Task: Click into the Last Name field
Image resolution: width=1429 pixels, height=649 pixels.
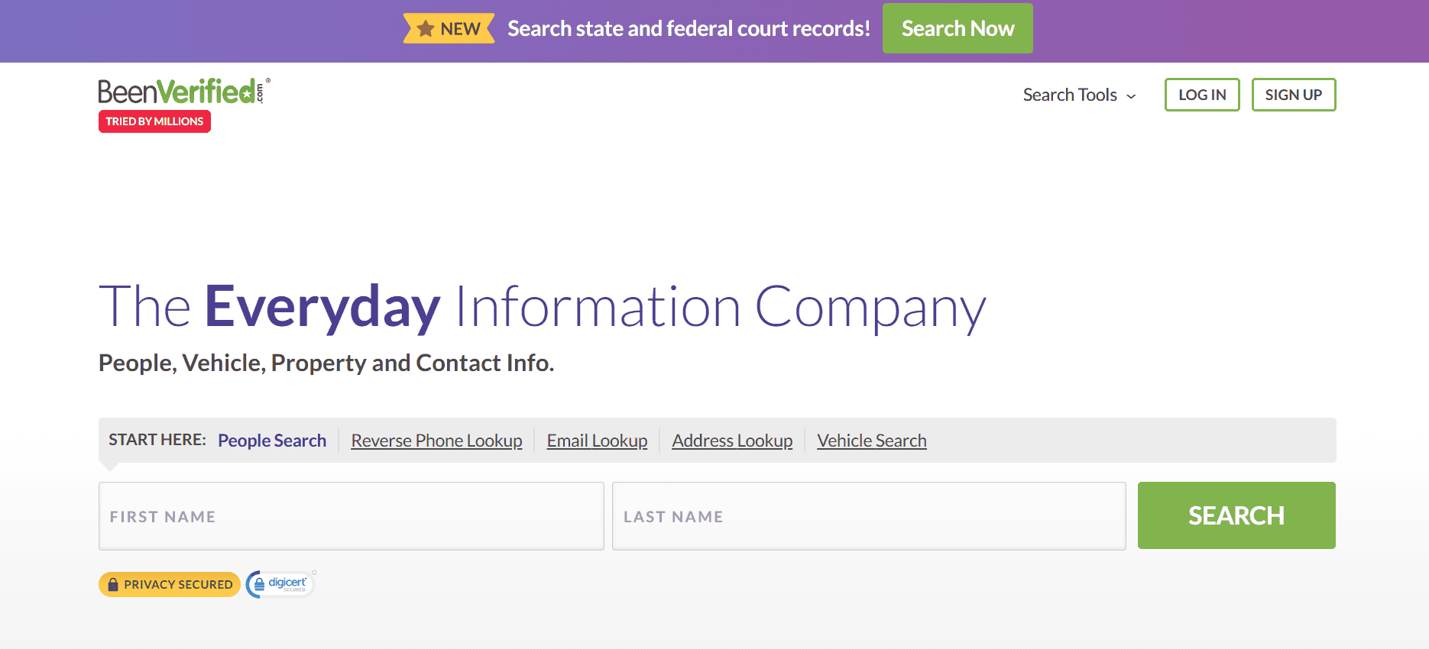Action: 869,516
